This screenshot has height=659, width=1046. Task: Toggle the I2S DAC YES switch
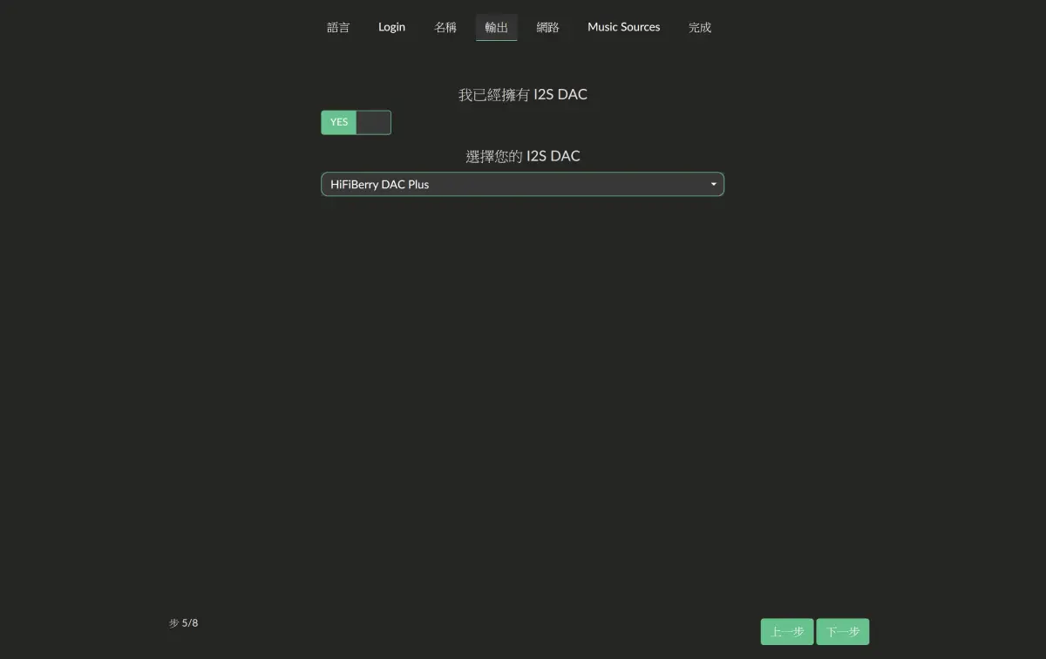(356, 122)
